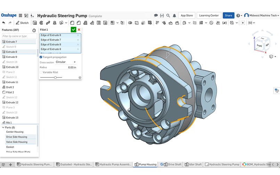Expand dropdown arrow after thicken tool
Image resolution: width=280 pixels, height=175 pixels.
pos(66,23)
